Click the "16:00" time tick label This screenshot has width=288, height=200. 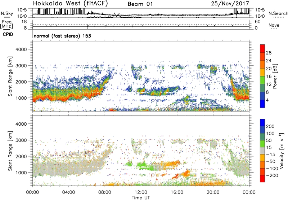[177, 192]
